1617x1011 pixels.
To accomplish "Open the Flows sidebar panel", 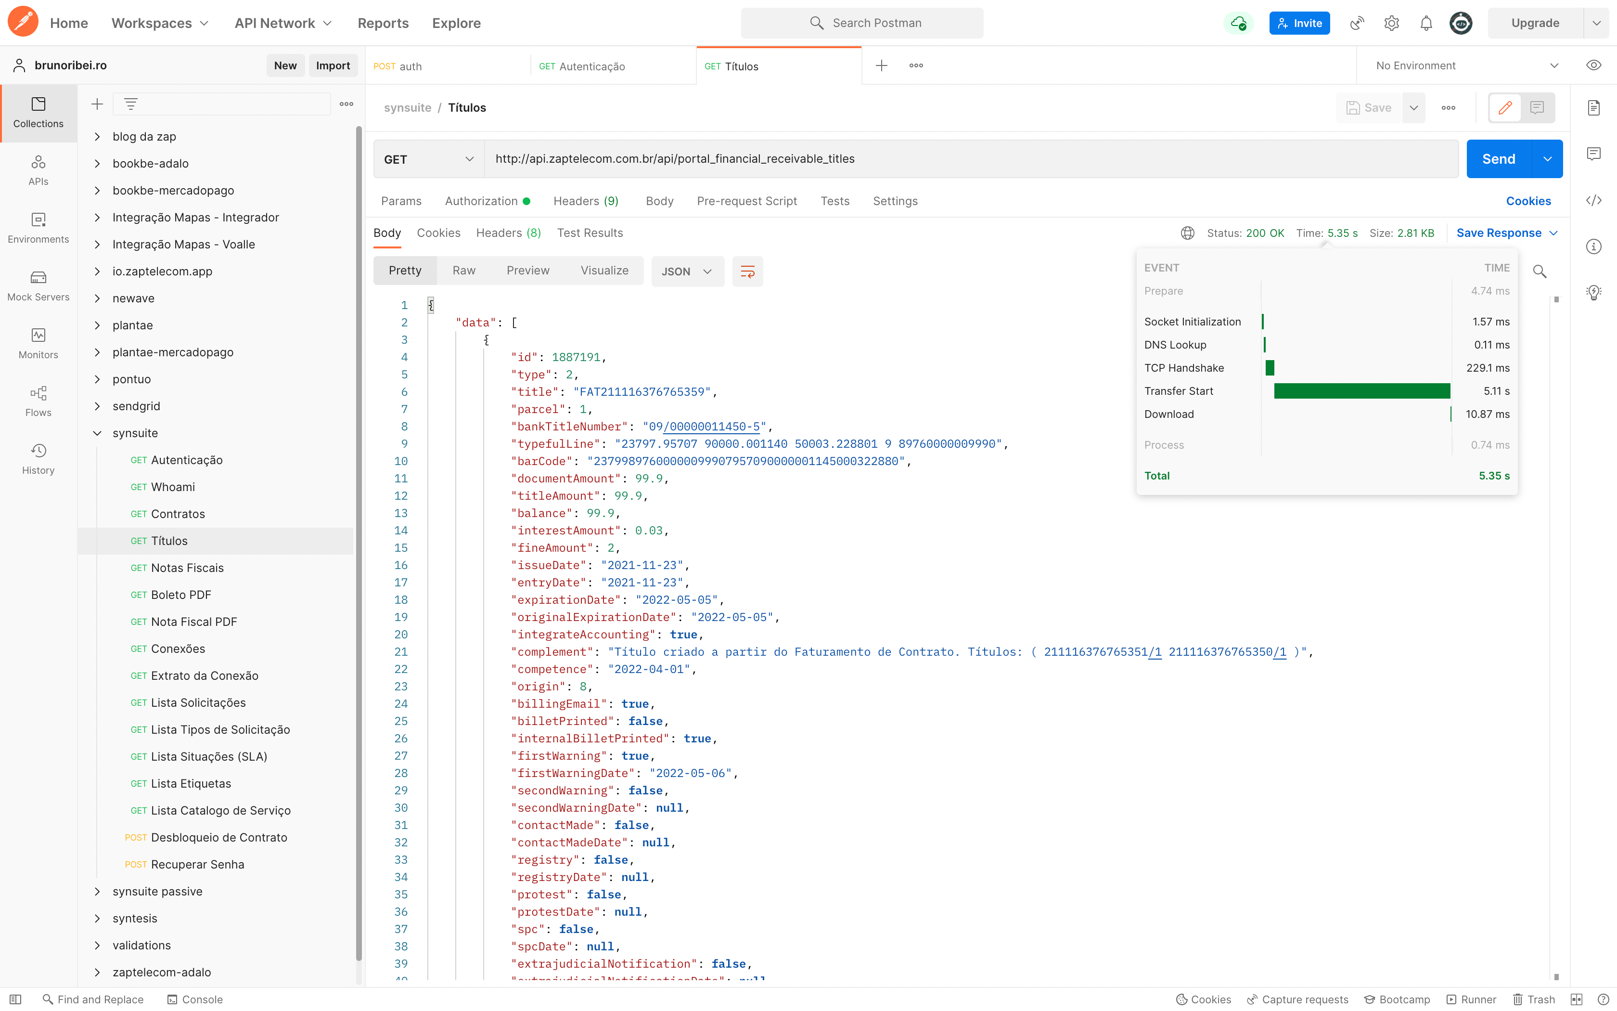I will coord(38,402).
